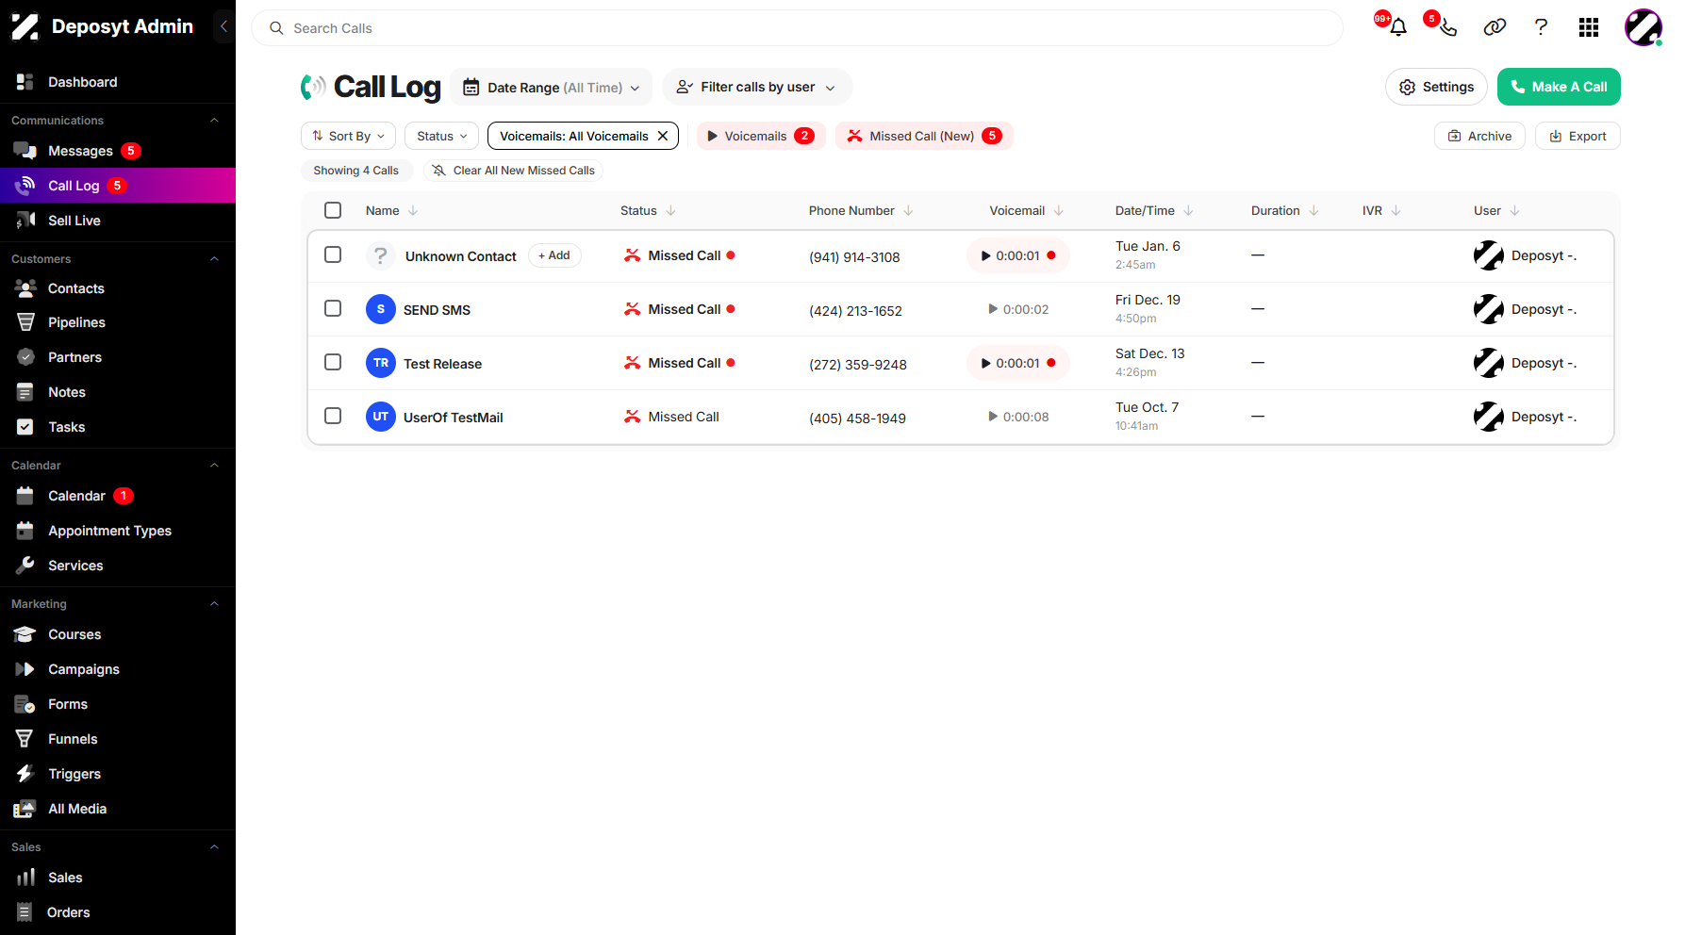Sort the table by Name column arrow
Image resolution: width=1685 pixels, height=935 pixels.
coord(413,210)
